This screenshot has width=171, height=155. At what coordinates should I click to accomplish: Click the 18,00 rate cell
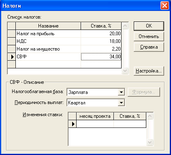coord(101,41)
